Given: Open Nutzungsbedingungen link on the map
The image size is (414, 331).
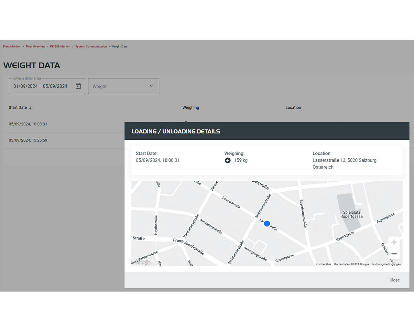Looking at the screenshot, I should [x=386, y=264].
